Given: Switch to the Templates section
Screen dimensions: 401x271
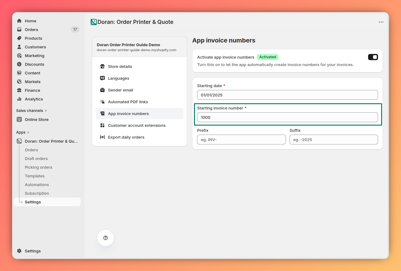Looking at the screenshot, I should point(34,176).
